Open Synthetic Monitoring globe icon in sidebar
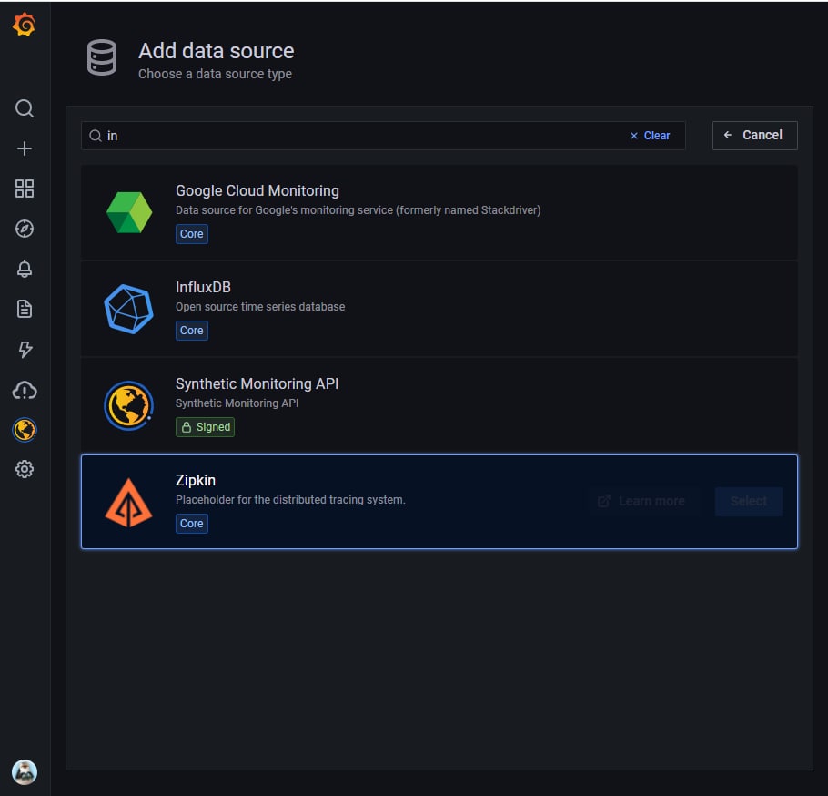The height and width of the screenshot is (796, 828). tap(25, 430)
